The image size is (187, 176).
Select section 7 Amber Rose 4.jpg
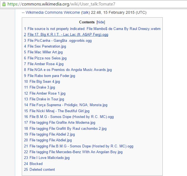click(44, 64)
